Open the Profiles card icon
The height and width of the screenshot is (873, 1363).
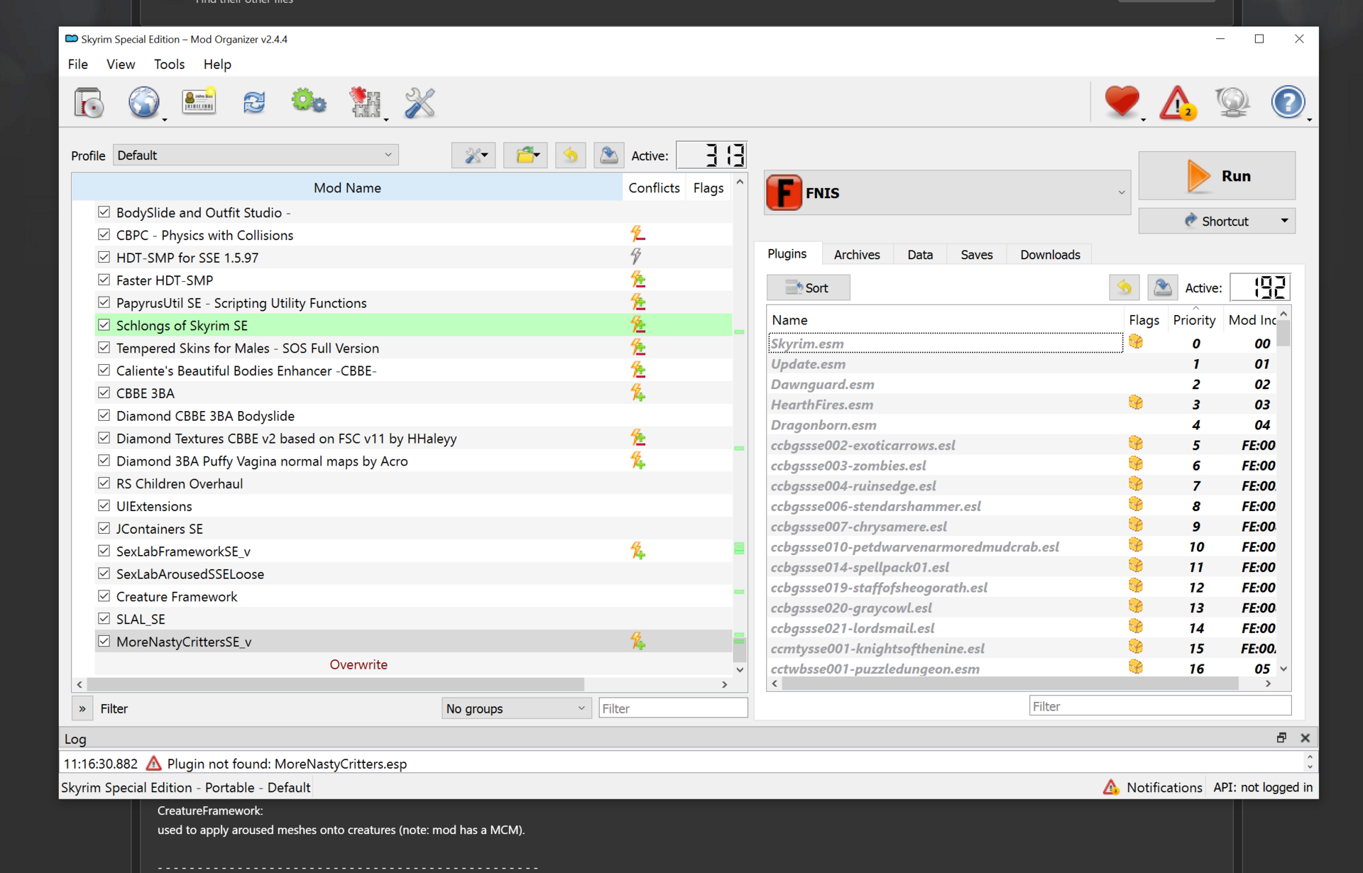click(x=199, y=103)
